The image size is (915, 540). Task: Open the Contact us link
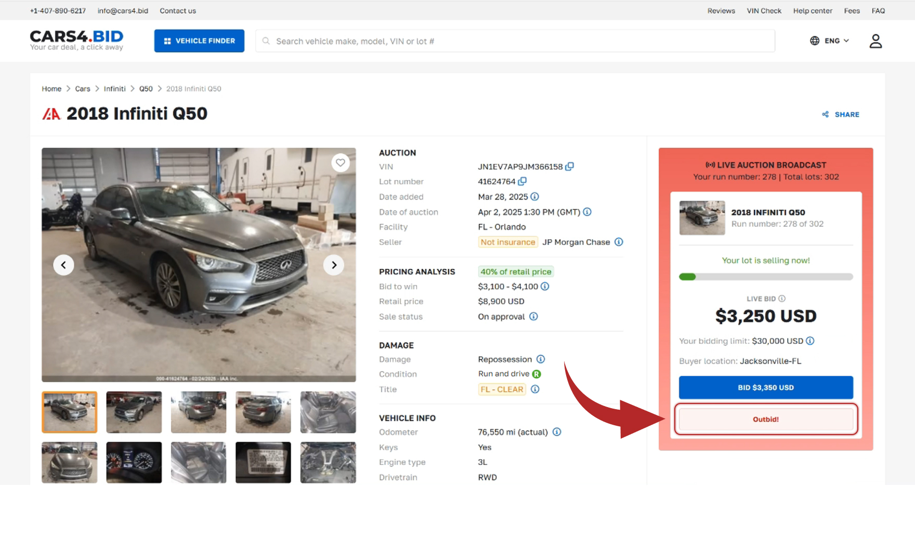coord(178,10)
